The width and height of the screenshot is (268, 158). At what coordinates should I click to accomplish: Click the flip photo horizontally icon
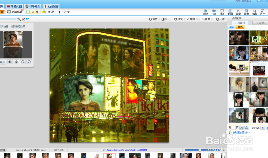click(x=10, y=62)
